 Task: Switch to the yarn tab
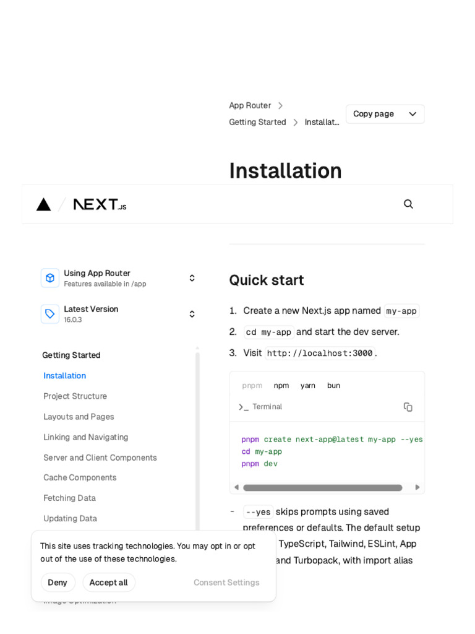(x=308, y=386)
